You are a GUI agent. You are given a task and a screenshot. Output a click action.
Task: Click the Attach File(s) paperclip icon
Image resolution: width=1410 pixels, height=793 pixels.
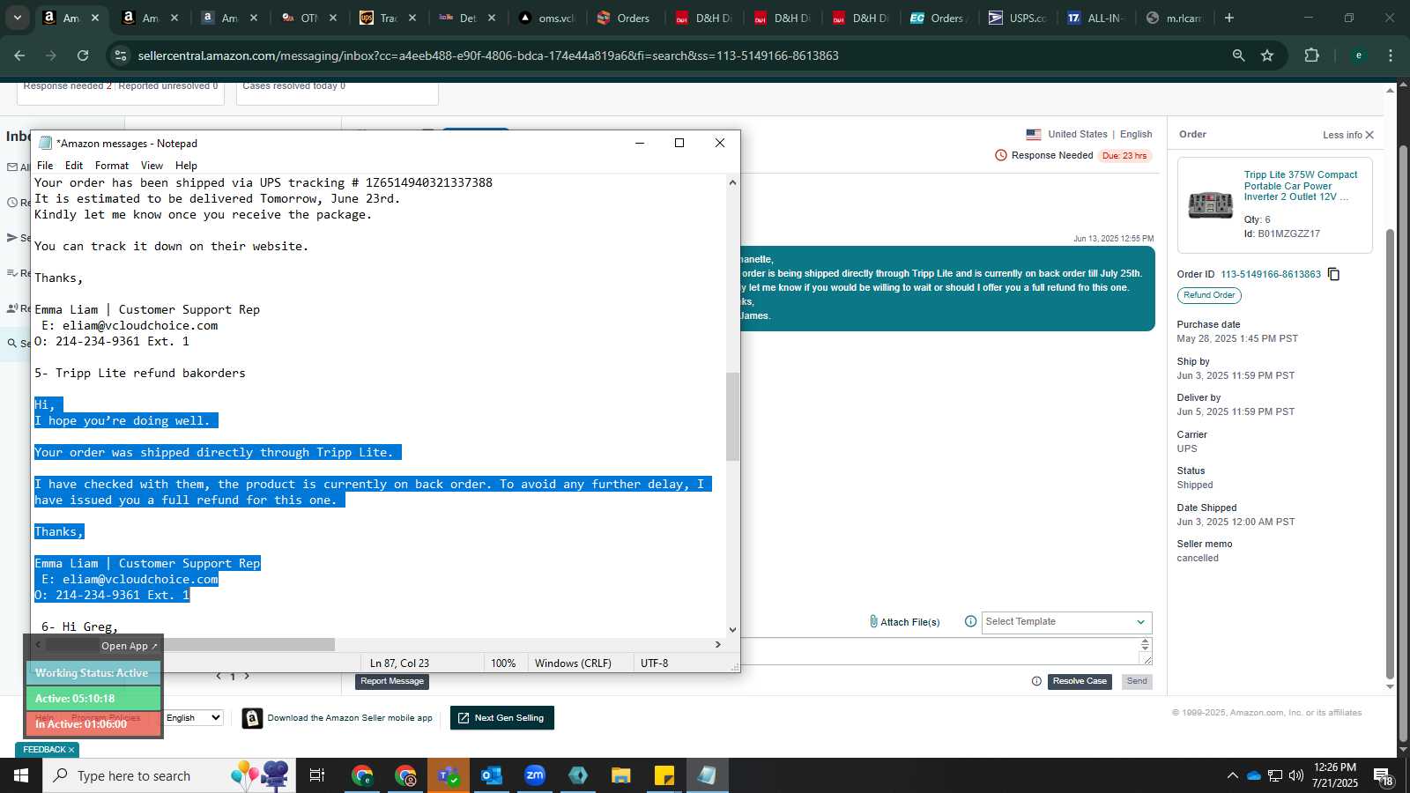pos(873,622)
